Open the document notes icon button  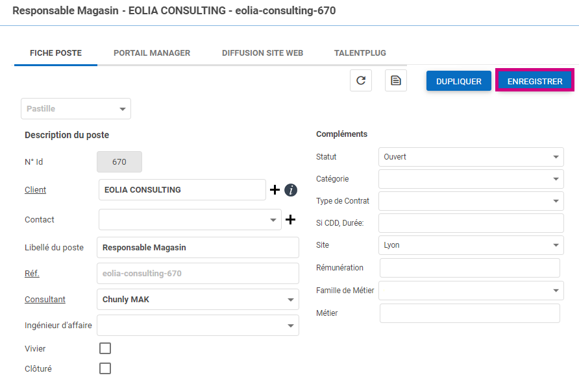click(x=395, y=81)
